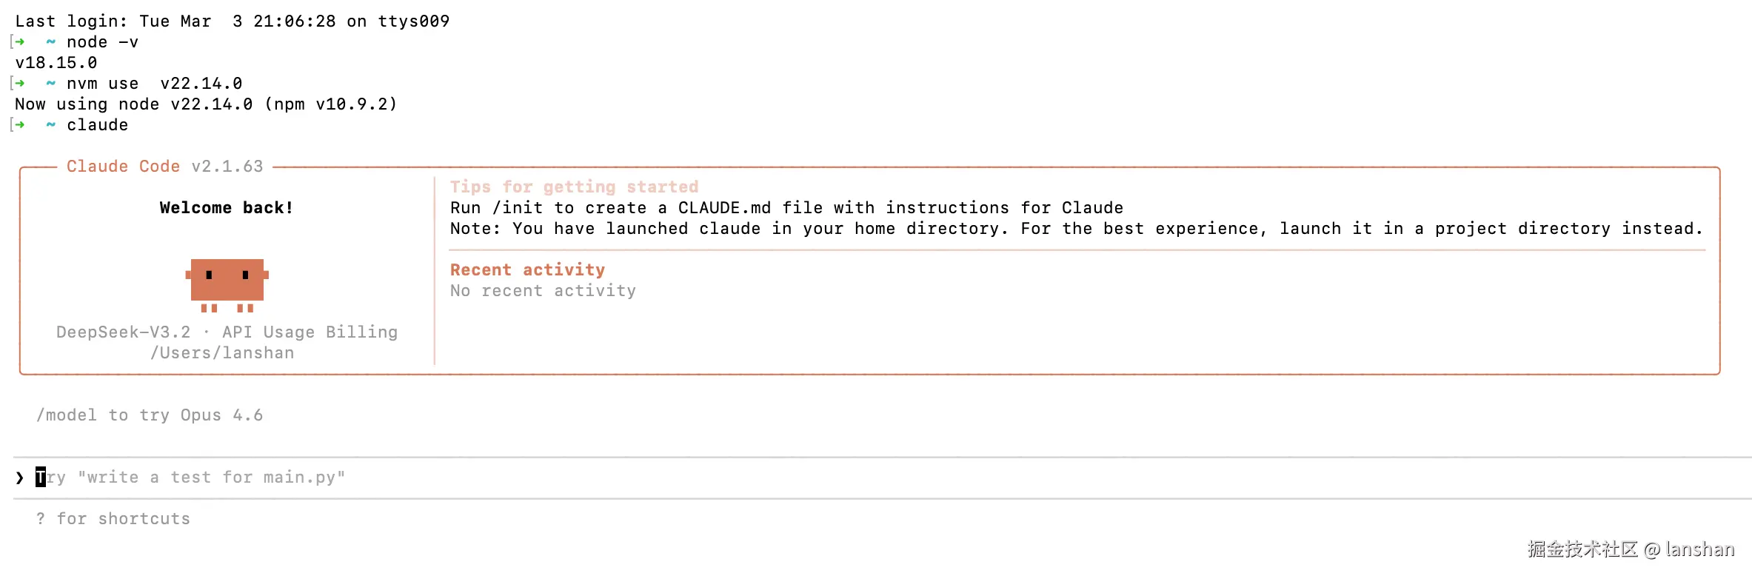The image size is (1752, 576).
Task: Click the juejin community watermark logo text
Action: point(1582,549)
